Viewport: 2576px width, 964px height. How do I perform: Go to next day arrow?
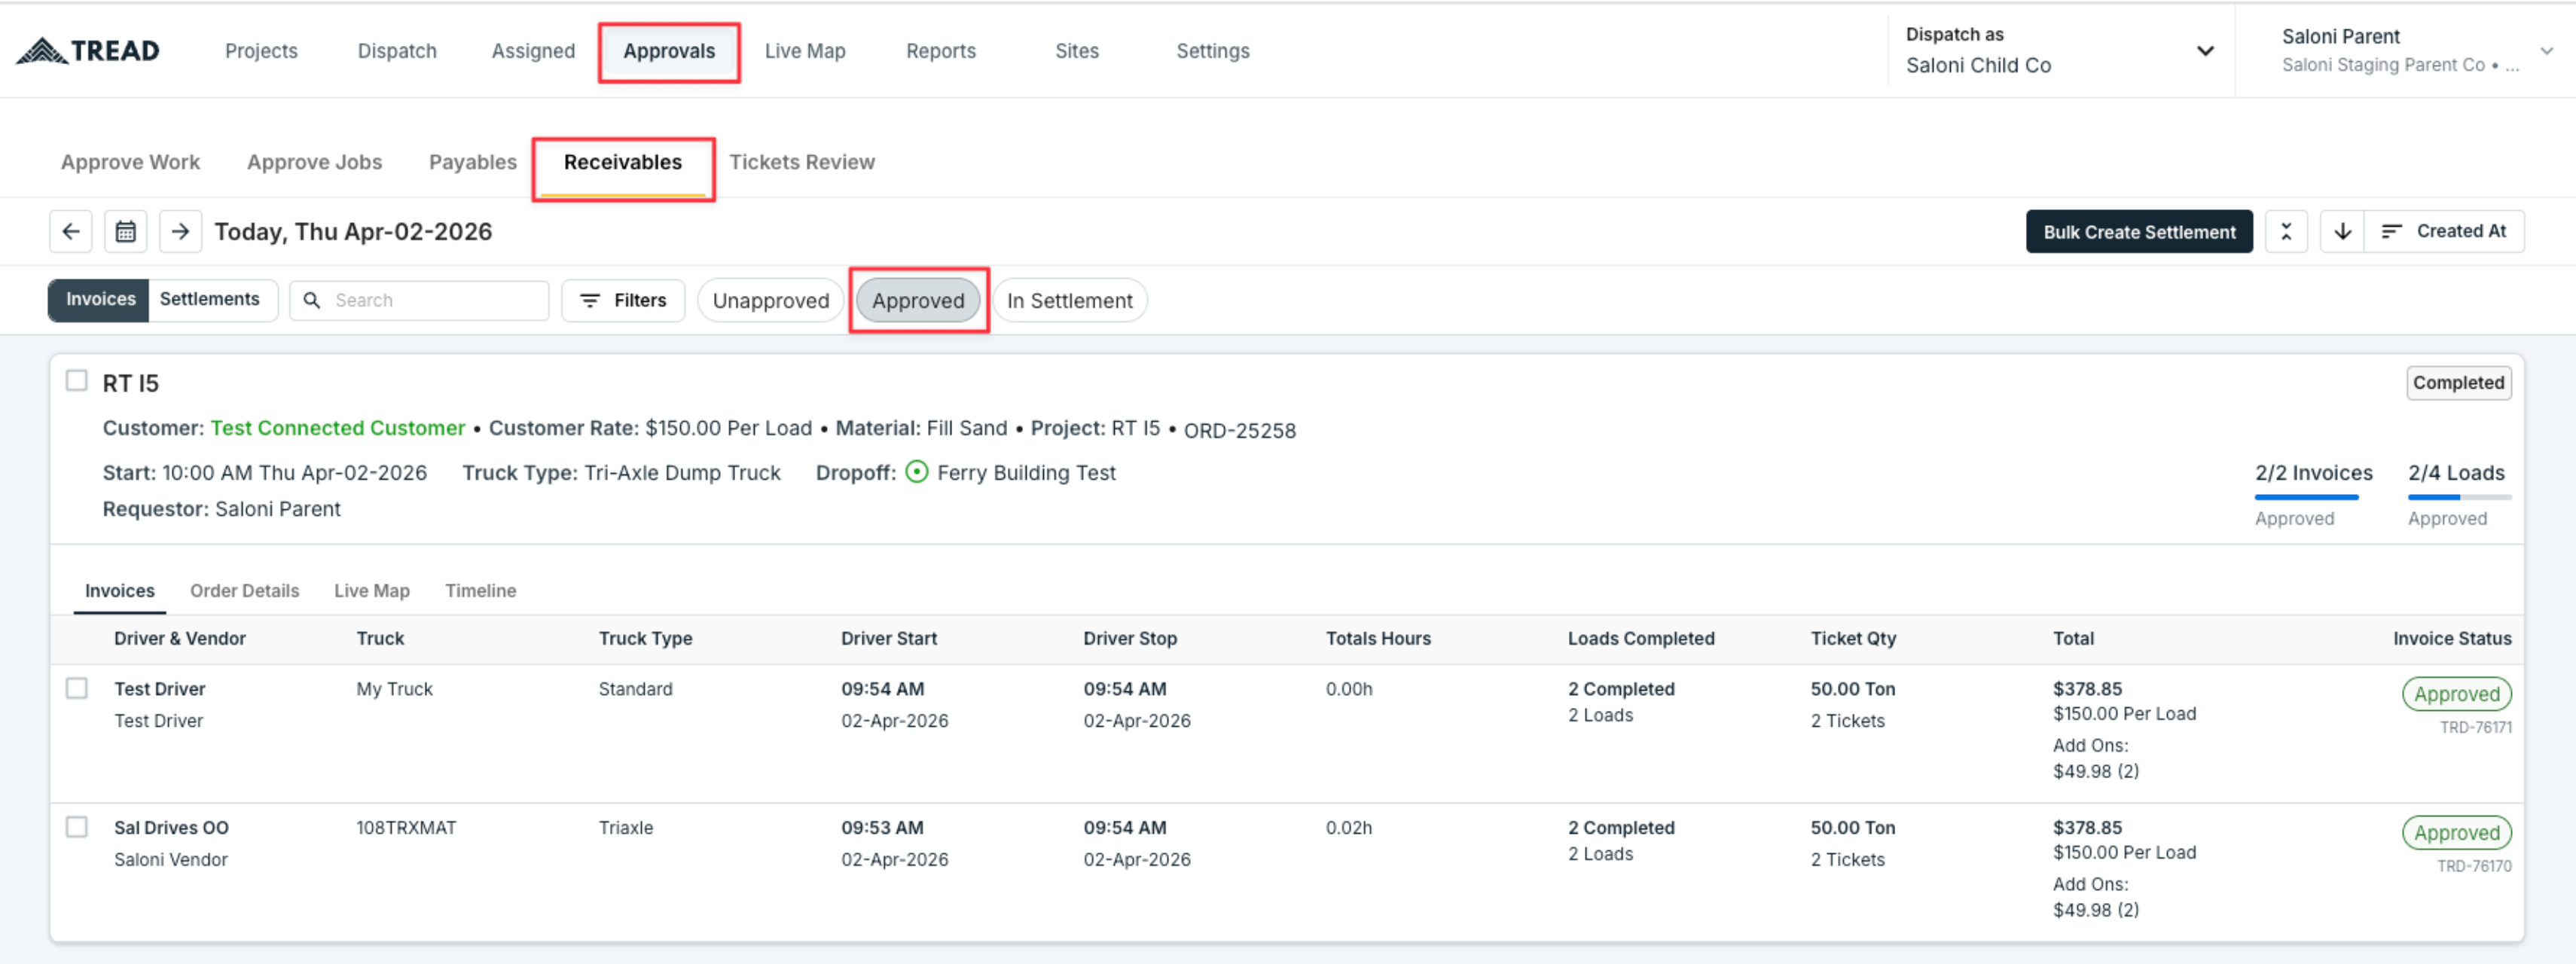point(180,231)
